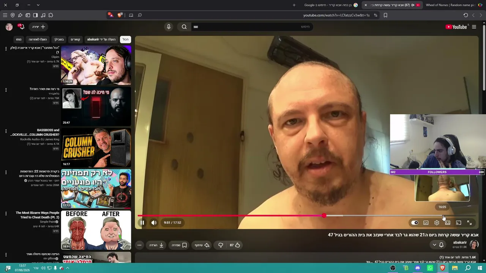
Task: Expand the subscription notification bell dropdown
Action: [438, 245]
